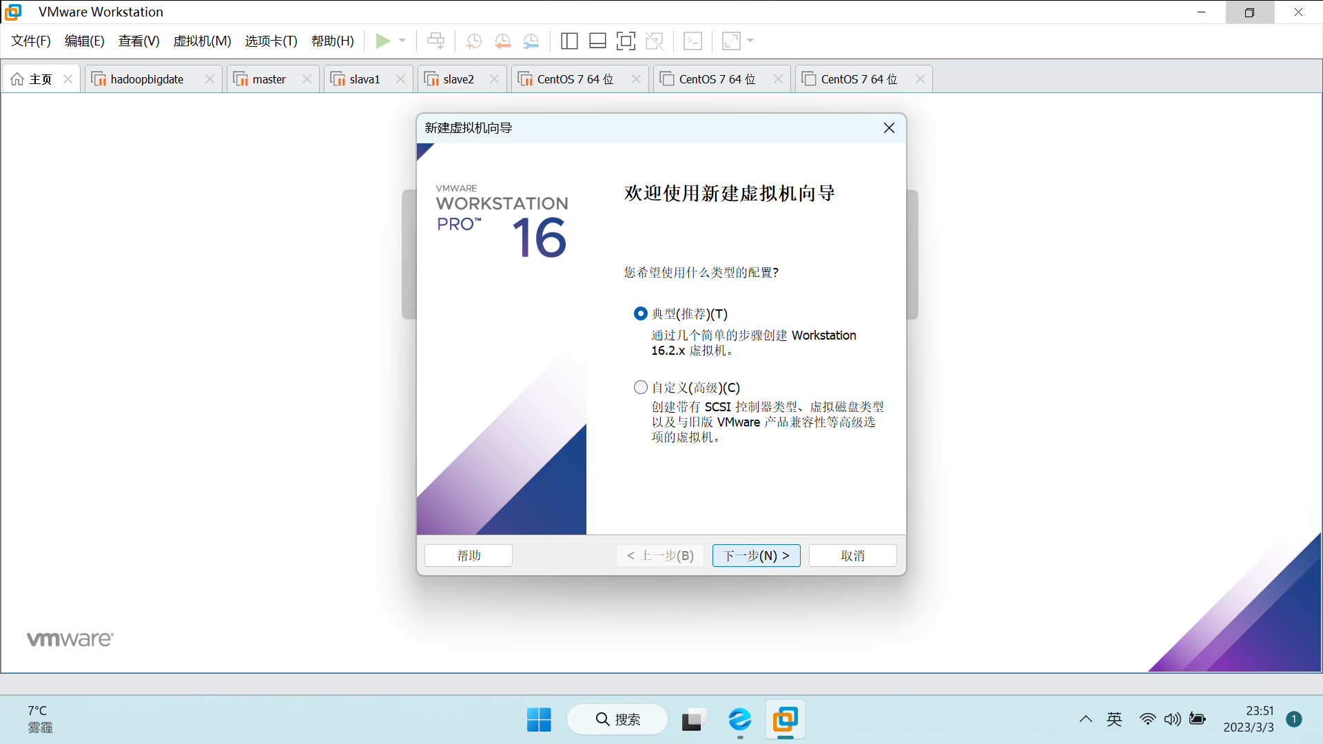Screen dimensions: 1323x744
Task: Click the 下一步(N) > button
Action: pyautogui.click(x=757, y=556)
